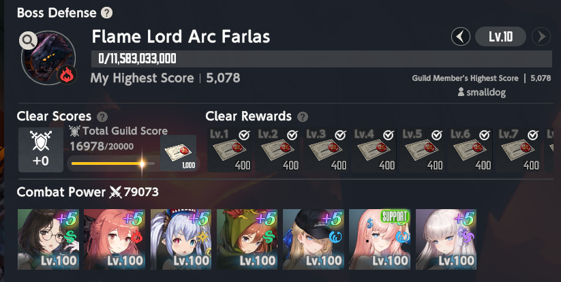Image resolution: width=561 pixels, height=282 pixels.
Task: Click the Total Guild Score progress bar
Action: pyautogui.click(x=113, y=163)
